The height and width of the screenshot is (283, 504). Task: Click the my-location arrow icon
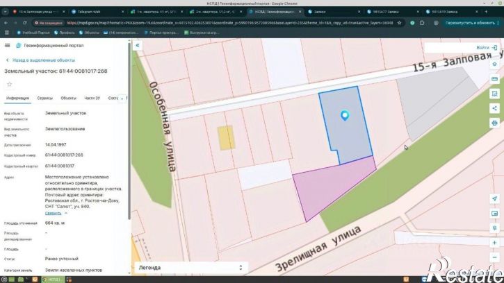[x=495, y=198]
